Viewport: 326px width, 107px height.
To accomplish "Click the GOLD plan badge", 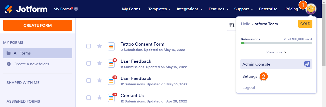I will pyautogui.click(x=305, y=24).
